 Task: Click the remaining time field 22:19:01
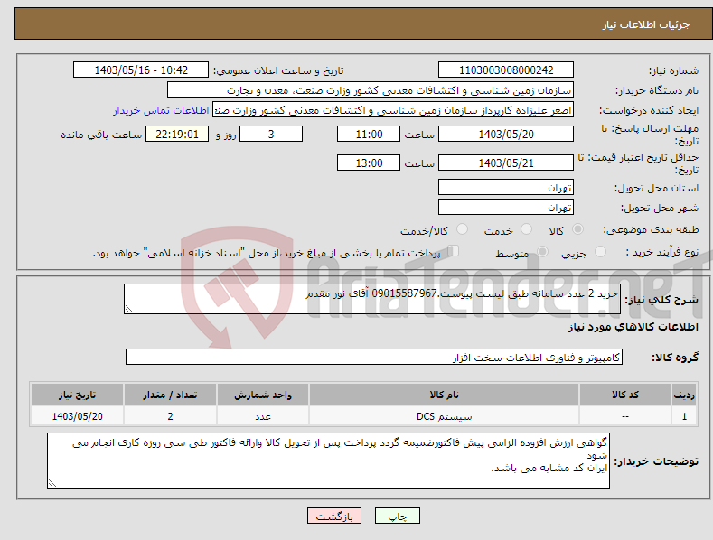pos(177,134)
